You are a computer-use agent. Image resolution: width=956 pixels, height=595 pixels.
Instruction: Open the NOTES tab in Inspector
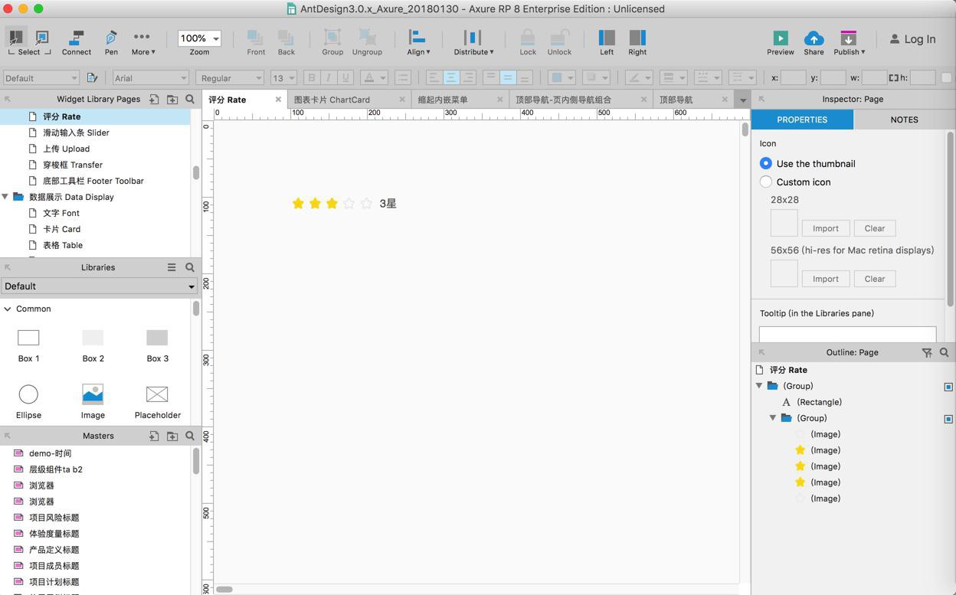click(x=904, y=119)
